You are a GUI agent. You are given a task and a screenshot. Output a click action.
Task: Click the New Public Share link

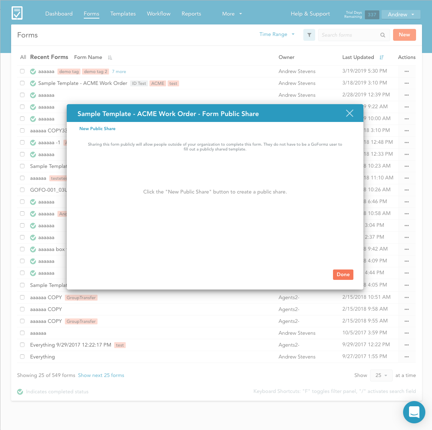(x=97, y=129)
